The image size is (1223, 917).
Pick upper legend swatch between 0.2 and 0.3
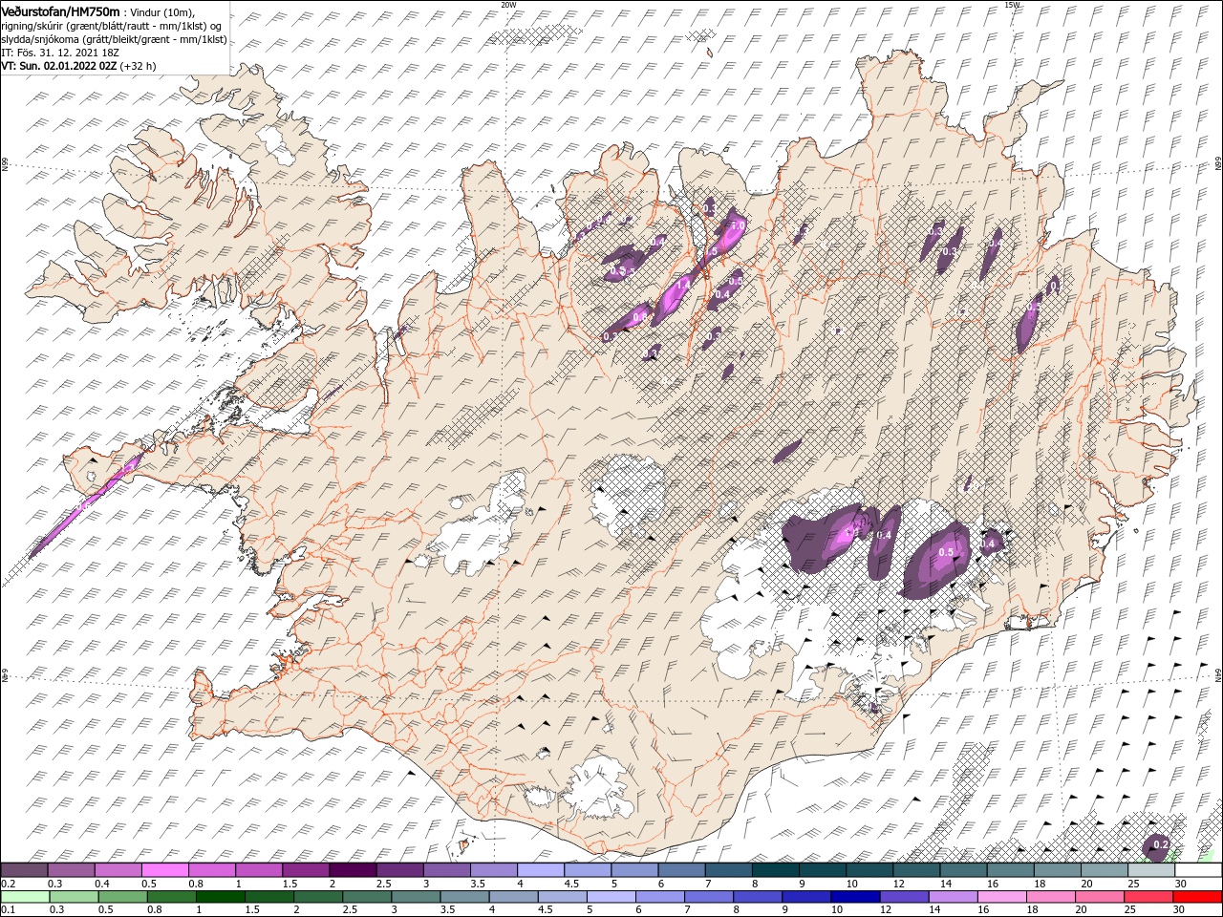24,870
